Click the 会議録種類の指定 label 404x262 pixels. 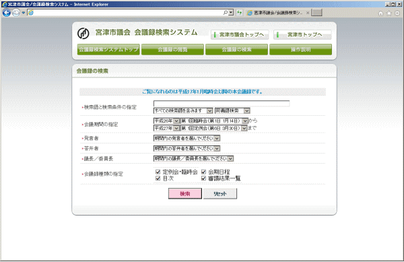pyautogui.click(x=104, y=174)
